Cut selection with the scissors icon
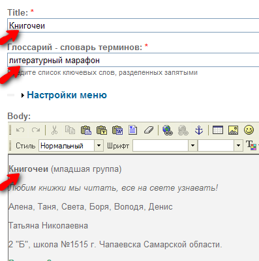Image resolution: width=259 pixels, height=261 pixels. tap(54, 130)
